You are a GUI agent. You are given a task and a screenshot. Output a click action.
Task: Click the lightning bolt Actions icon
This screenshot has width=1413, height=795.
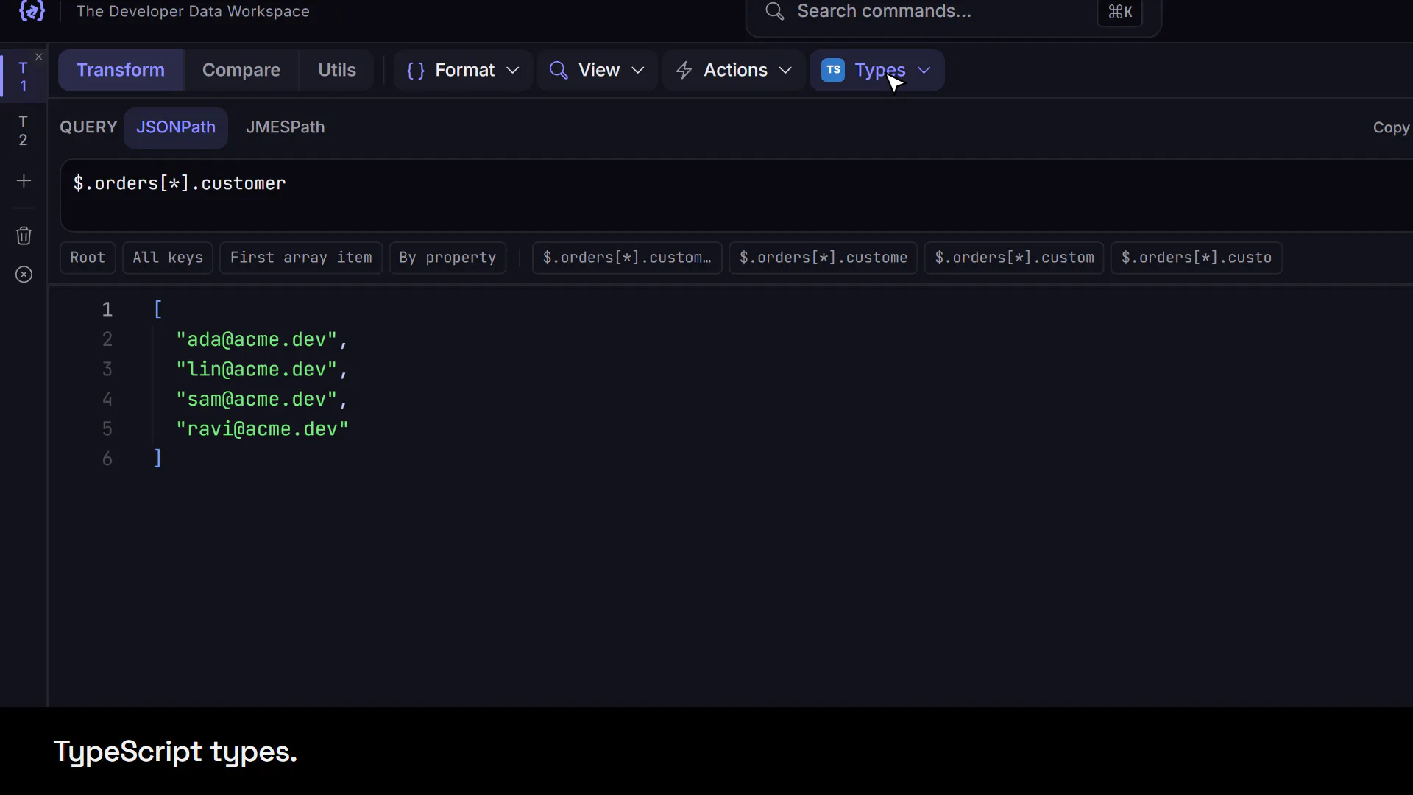[x=684, y=70]
